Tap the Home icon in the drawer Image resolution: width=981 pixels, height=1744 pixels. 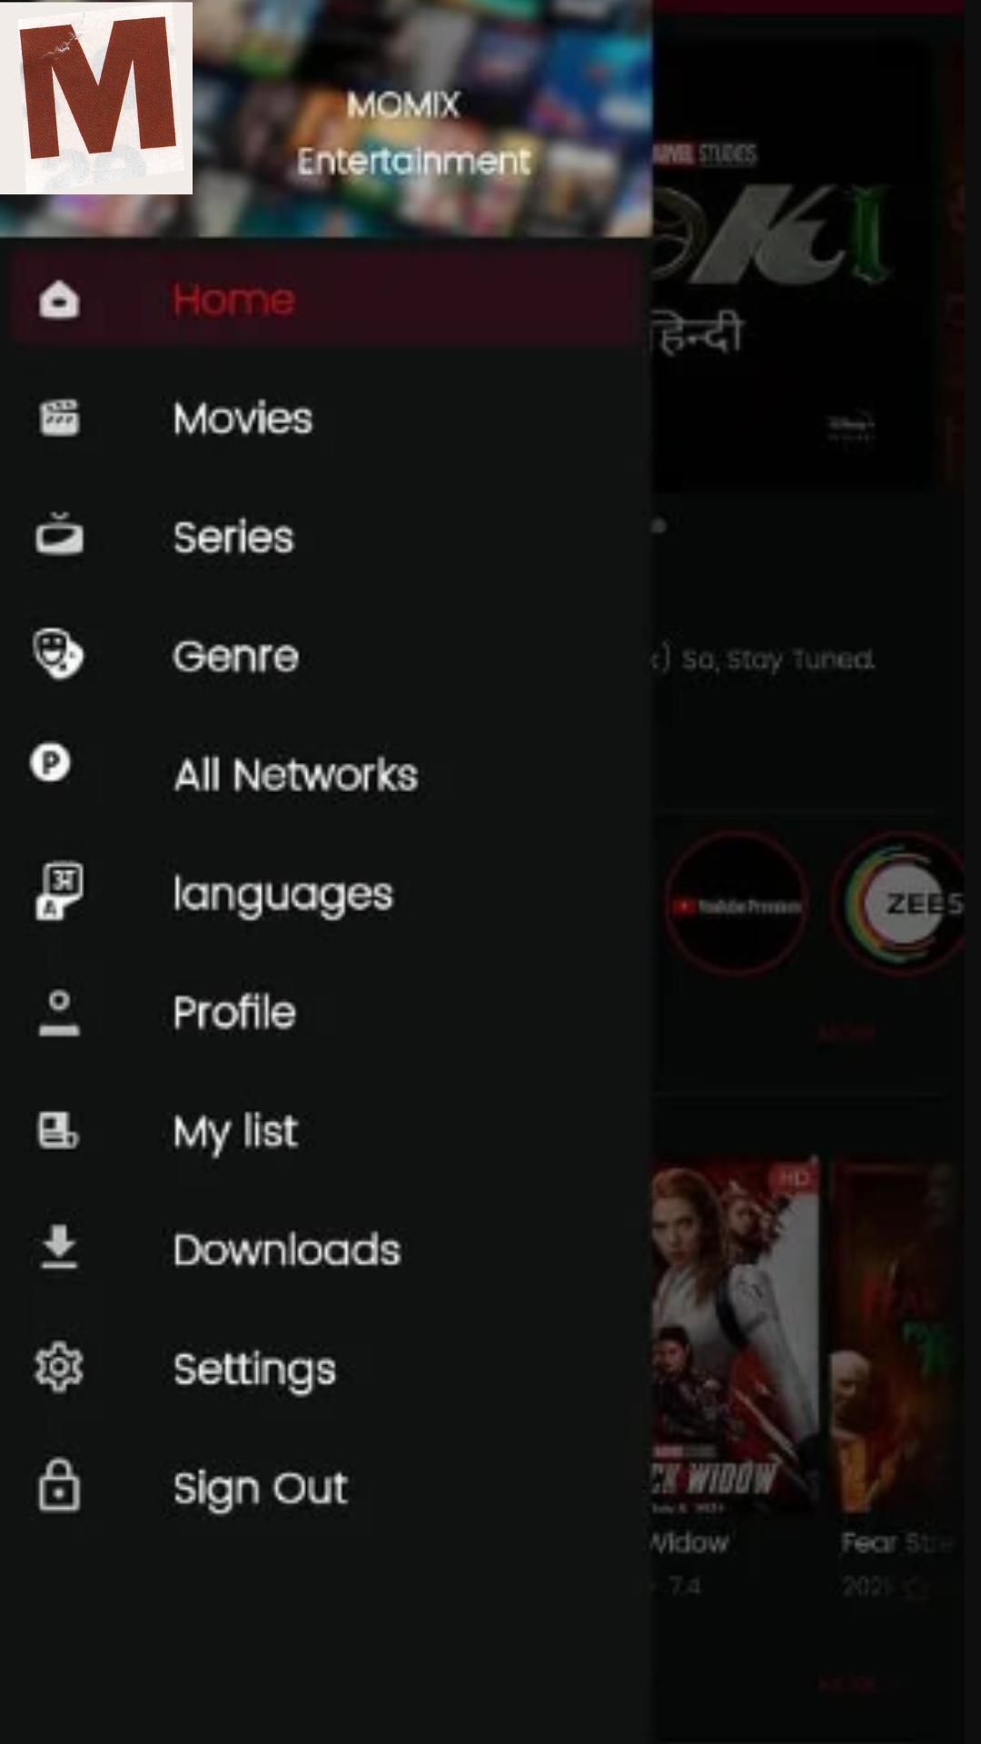coord(59,300)
